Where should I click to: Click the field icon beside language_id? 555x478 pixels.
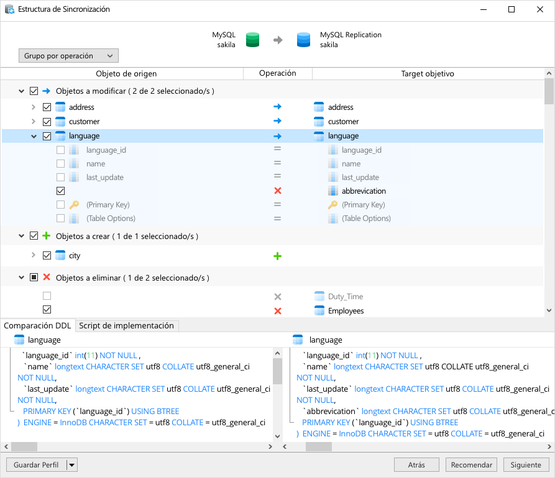click(x=74, y=150)
